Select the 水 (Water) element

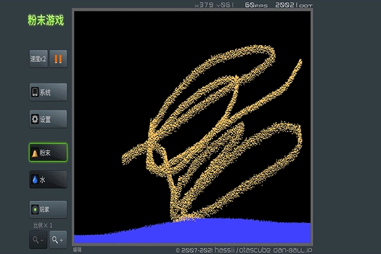(48, 180)
